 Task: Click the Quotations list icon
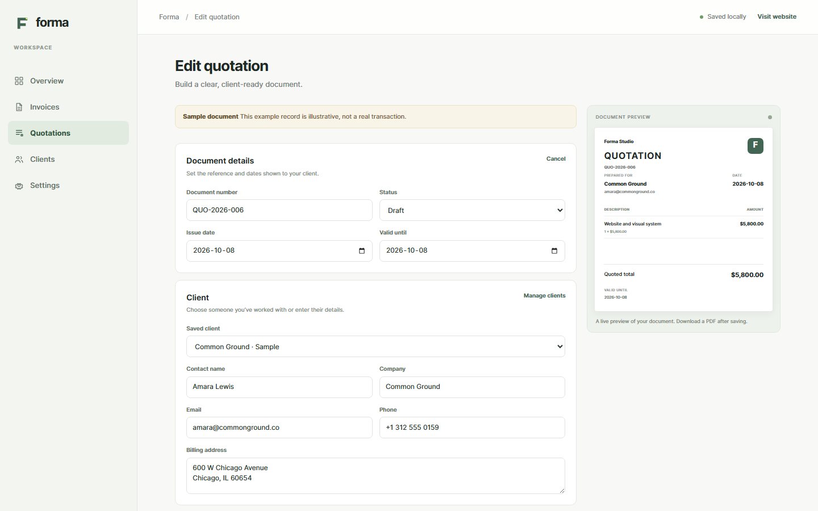tap(19, 133)
